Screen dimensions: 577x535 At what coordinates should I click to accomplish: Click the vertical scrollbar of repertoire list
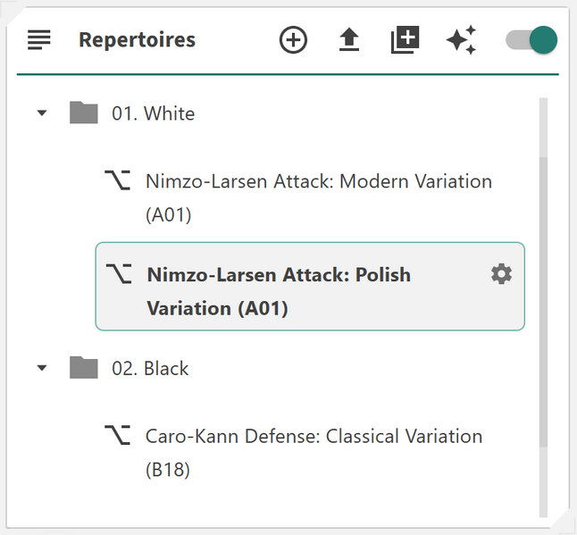(543, 304)
